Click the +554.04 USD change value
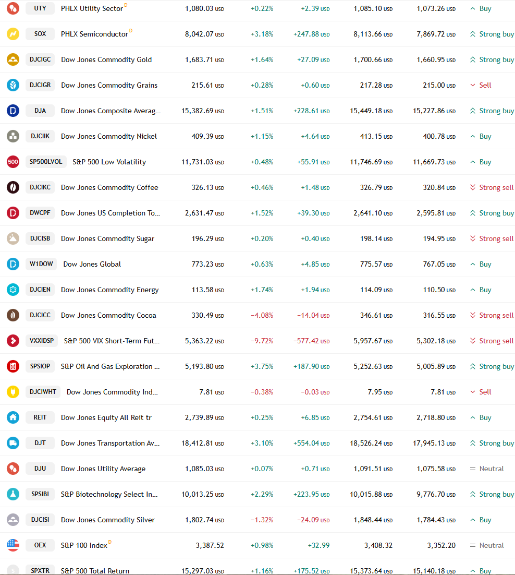 [x=311, y=443]
